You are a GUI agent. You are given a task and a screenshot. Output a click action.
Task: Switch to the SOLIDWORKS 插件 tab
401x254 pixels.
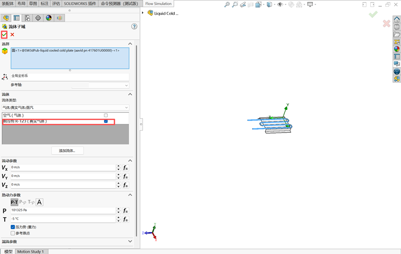pyautogui.click(x=80, y=3)
